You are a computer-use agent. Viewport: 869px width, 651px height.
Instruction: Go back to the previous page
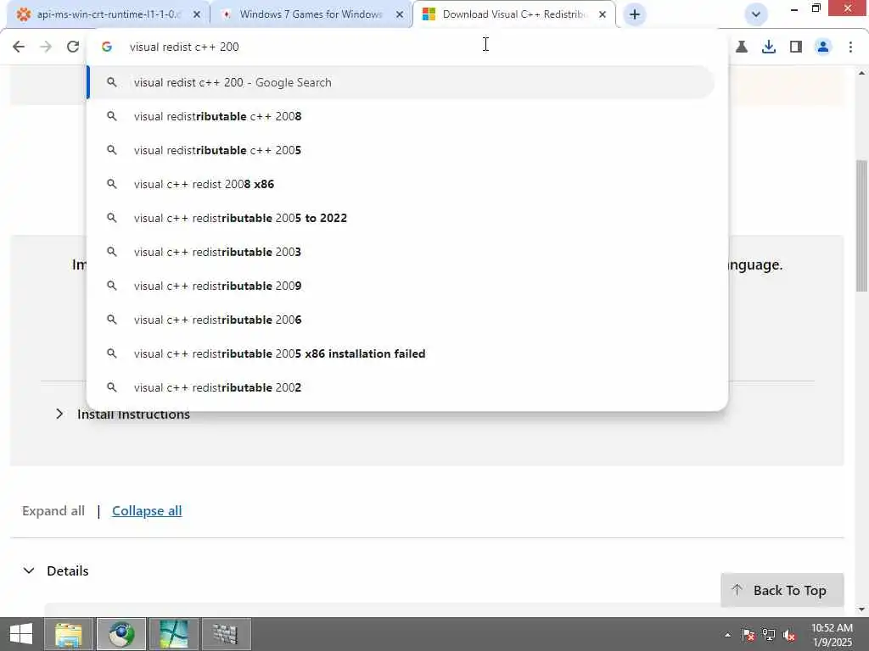(19, 47)
